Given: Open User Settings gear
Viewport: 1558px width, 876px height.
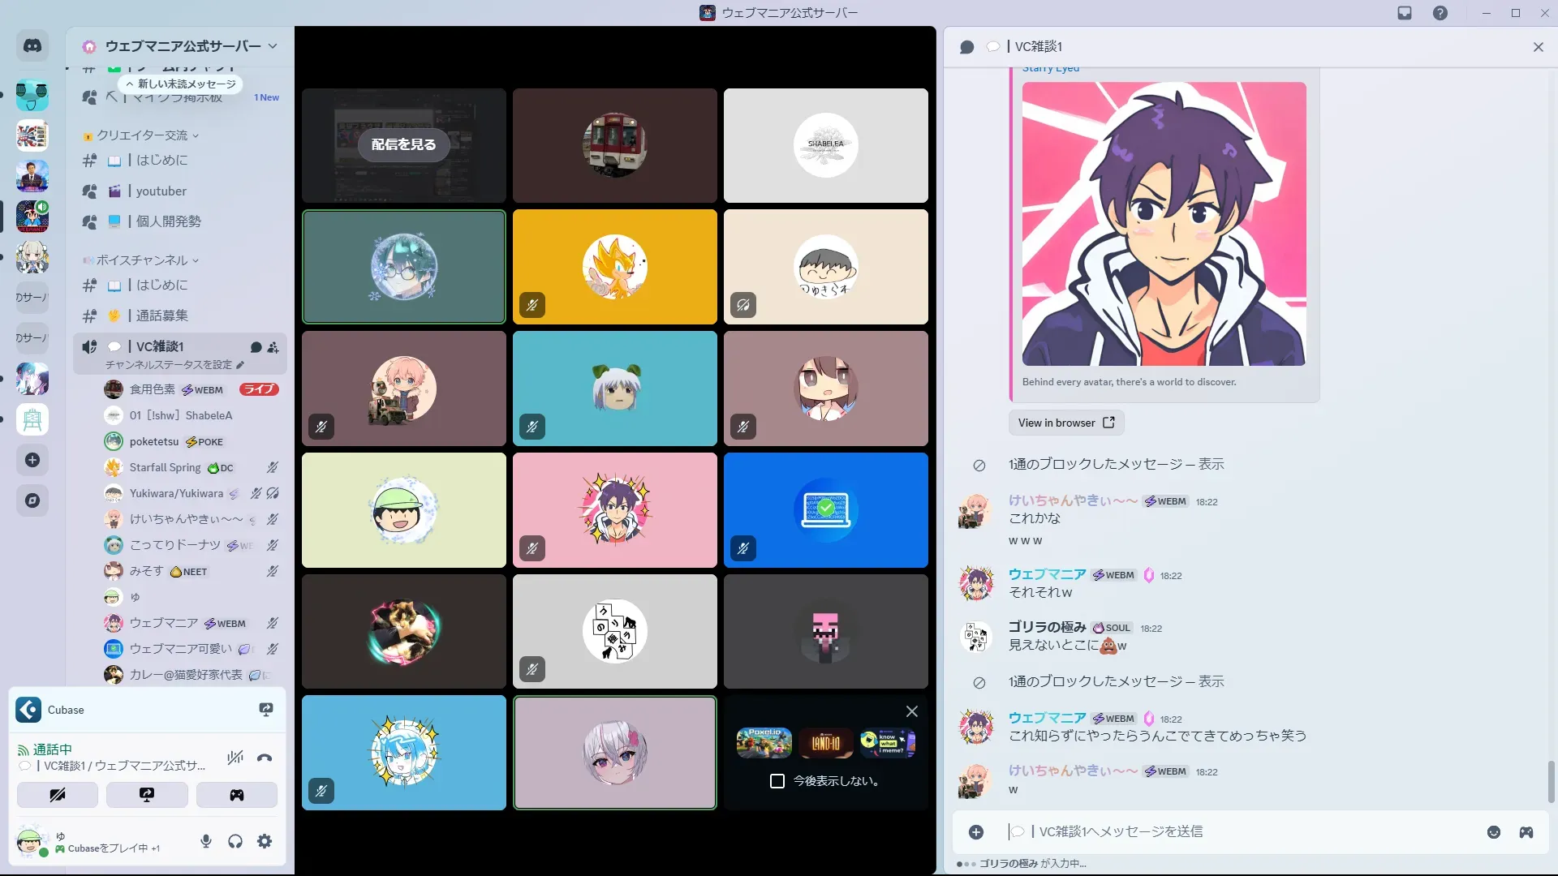Looking at the screenshot, I should point(265,841).
